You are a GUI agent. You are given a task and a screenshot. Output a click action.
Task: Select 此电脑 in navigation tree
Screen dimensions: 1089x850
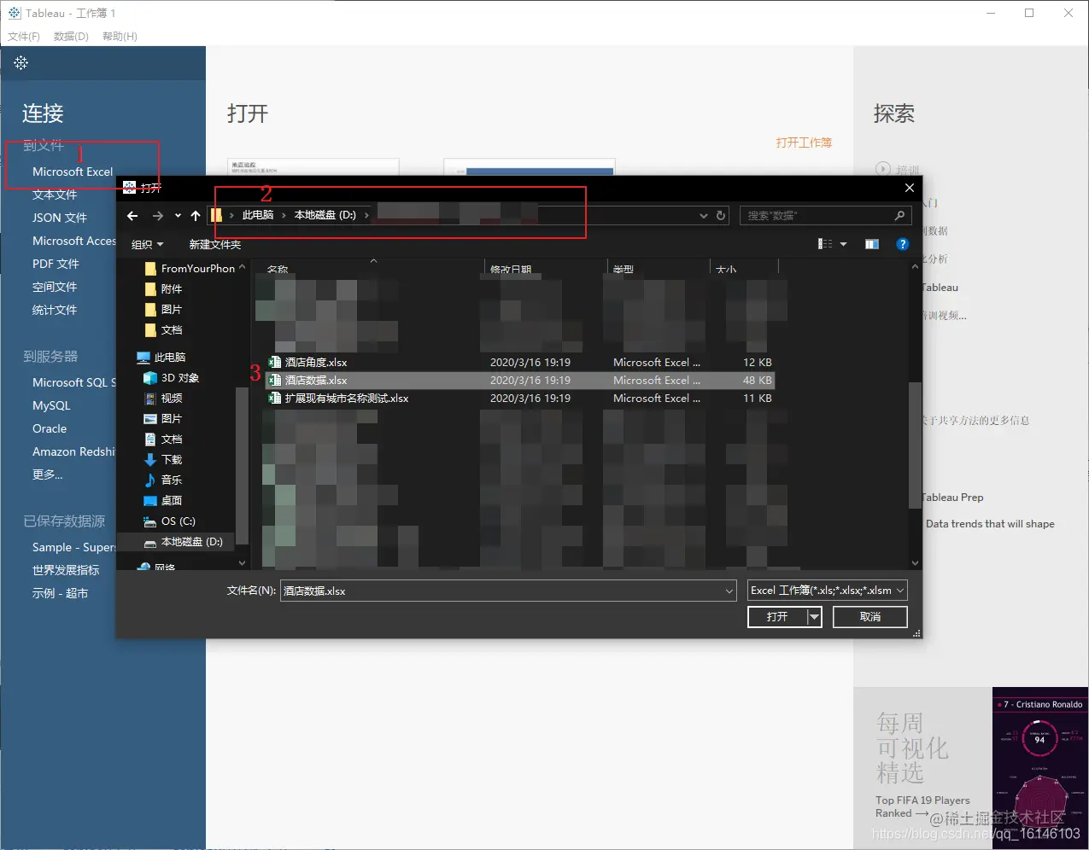pos(161,358)
